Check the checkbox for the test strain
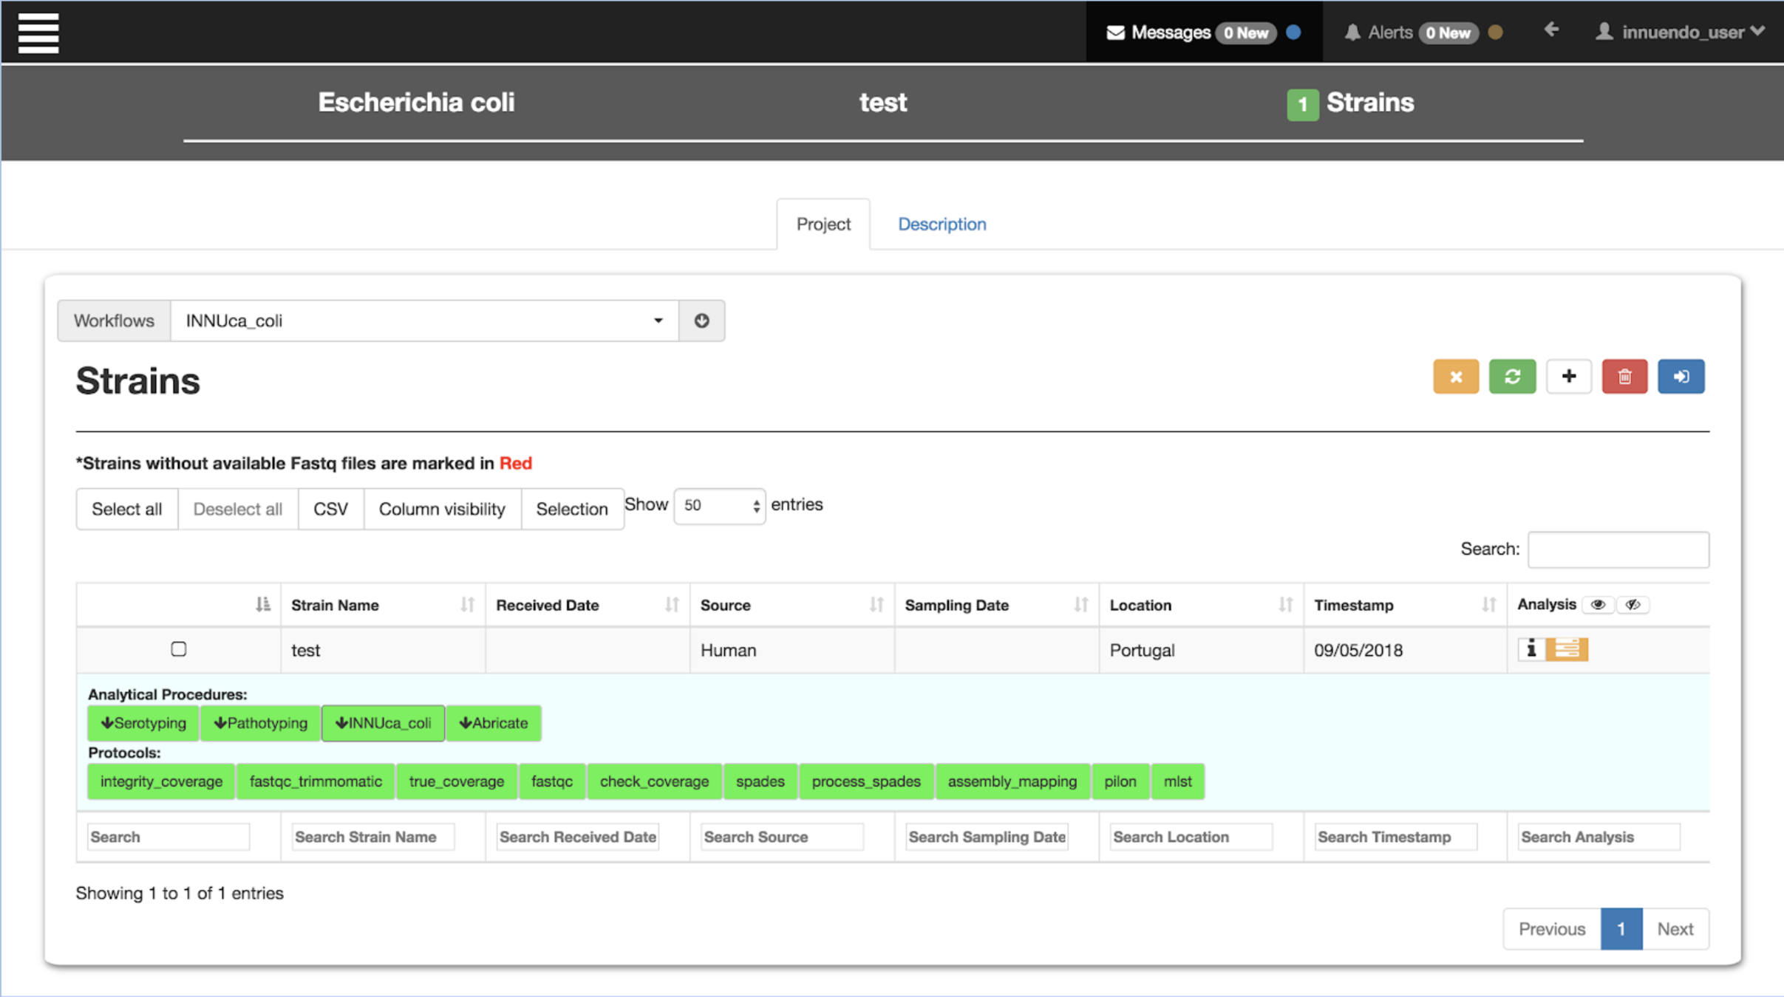Screen dimensions: 1784x997 click(x=179, y=649)
